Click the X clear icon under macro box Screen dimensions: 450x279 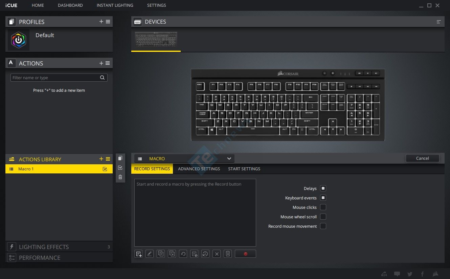pos(217,254)
